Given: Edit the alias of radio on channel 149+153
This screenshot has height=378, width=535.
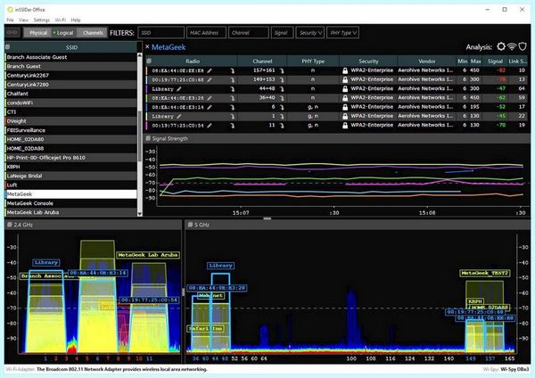Looking at the screenshot, I should point(210,80).
